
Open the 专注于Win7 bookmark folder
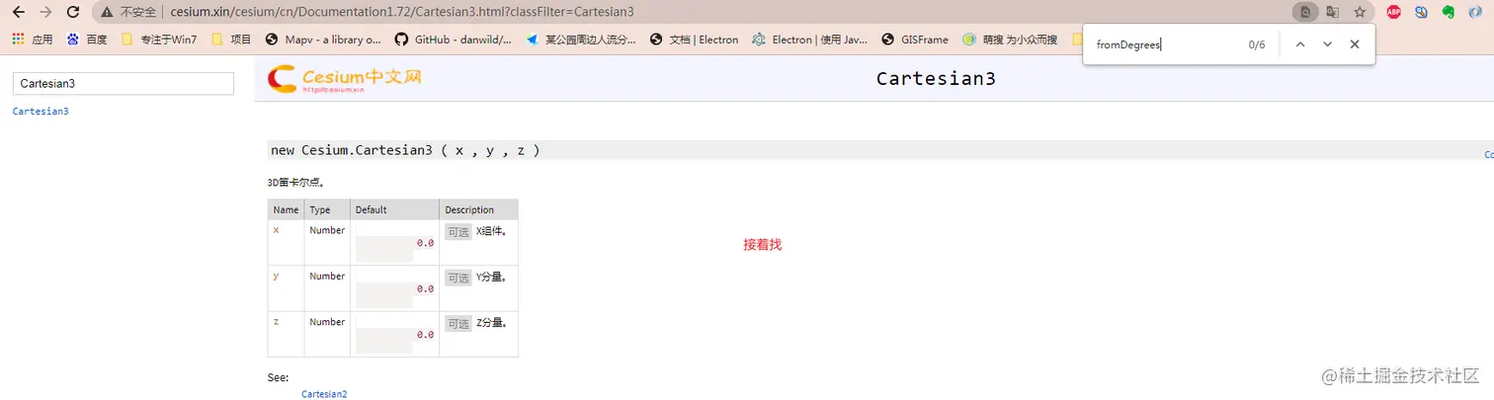[159, 40]
